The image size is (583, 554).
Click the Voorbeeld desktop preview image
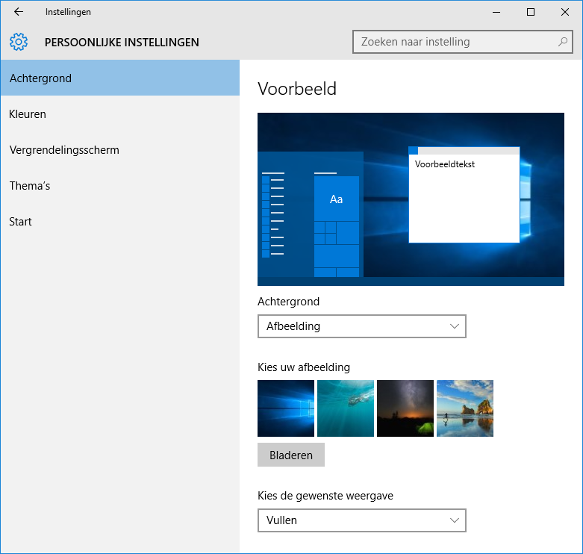coord(411,199)
